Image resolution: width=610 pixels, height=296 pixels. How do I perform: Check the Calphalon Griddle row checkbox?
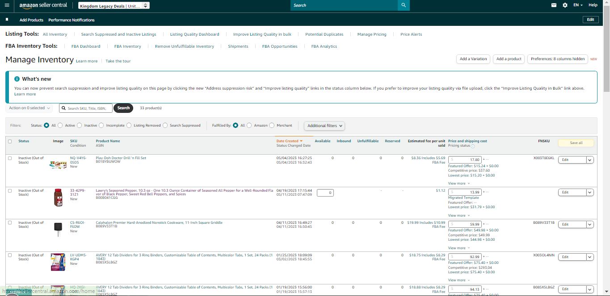pyautogui.click(x=10, y=223)
